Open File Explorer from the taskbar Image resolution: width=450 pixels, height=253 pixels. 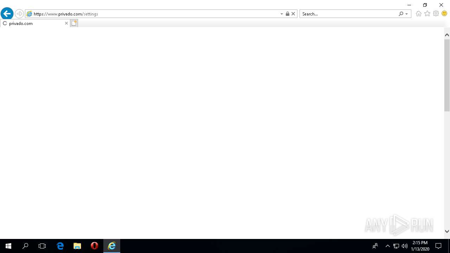(77, 246)
